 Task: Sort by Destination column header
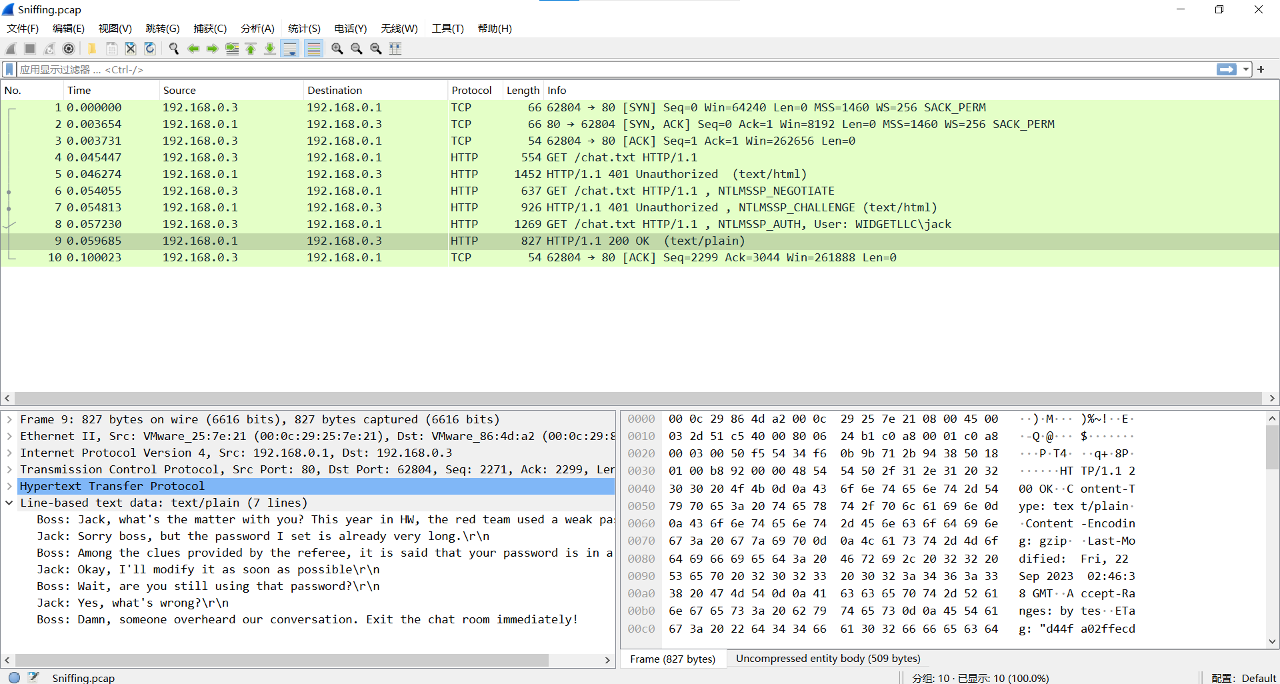(375, 91)
